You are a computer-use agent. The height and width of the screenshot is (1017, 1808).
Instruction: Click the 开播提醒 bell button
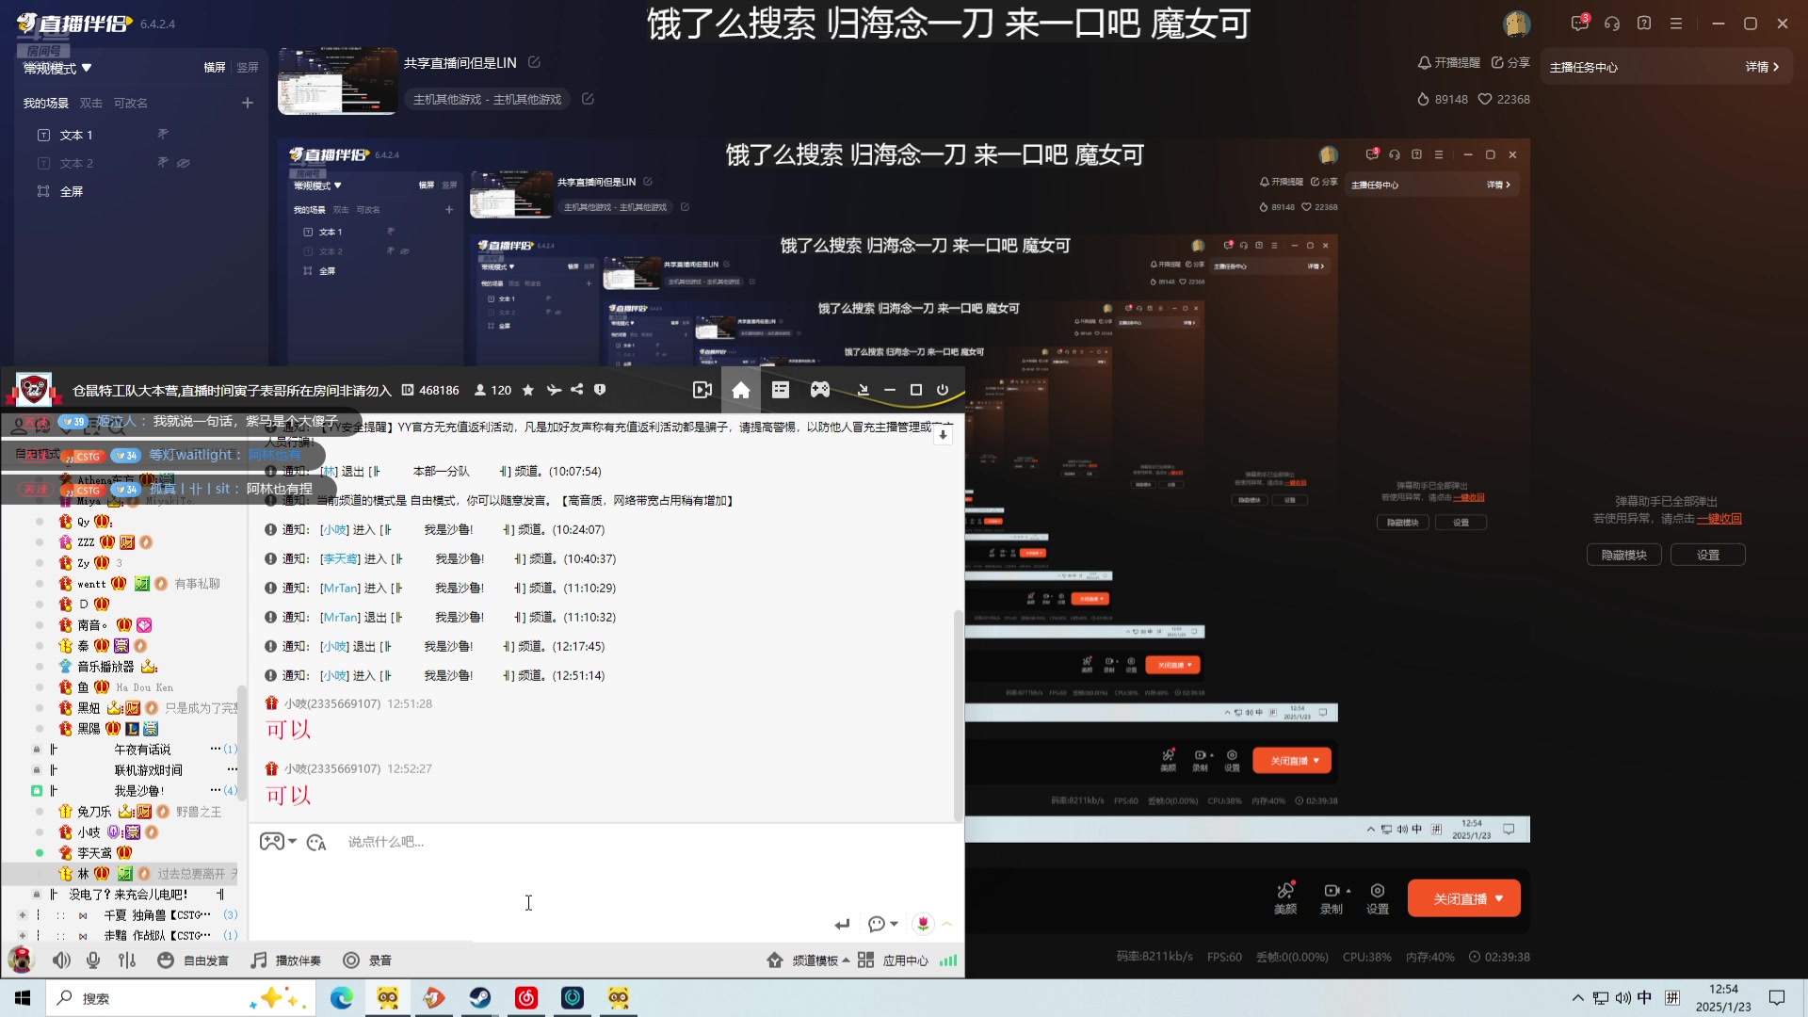[x=1448, y=62]
